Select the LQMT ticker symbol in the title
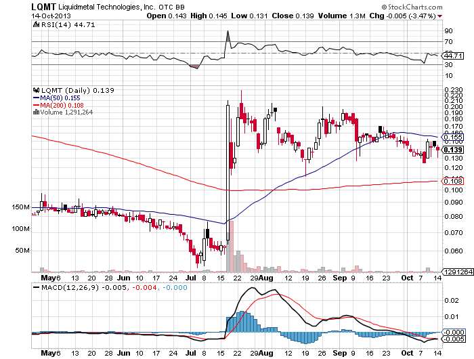The image size is (474, 359). click(x=43, y=7)
